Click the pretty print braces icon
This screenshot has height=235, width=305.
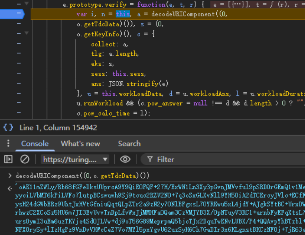8,128
